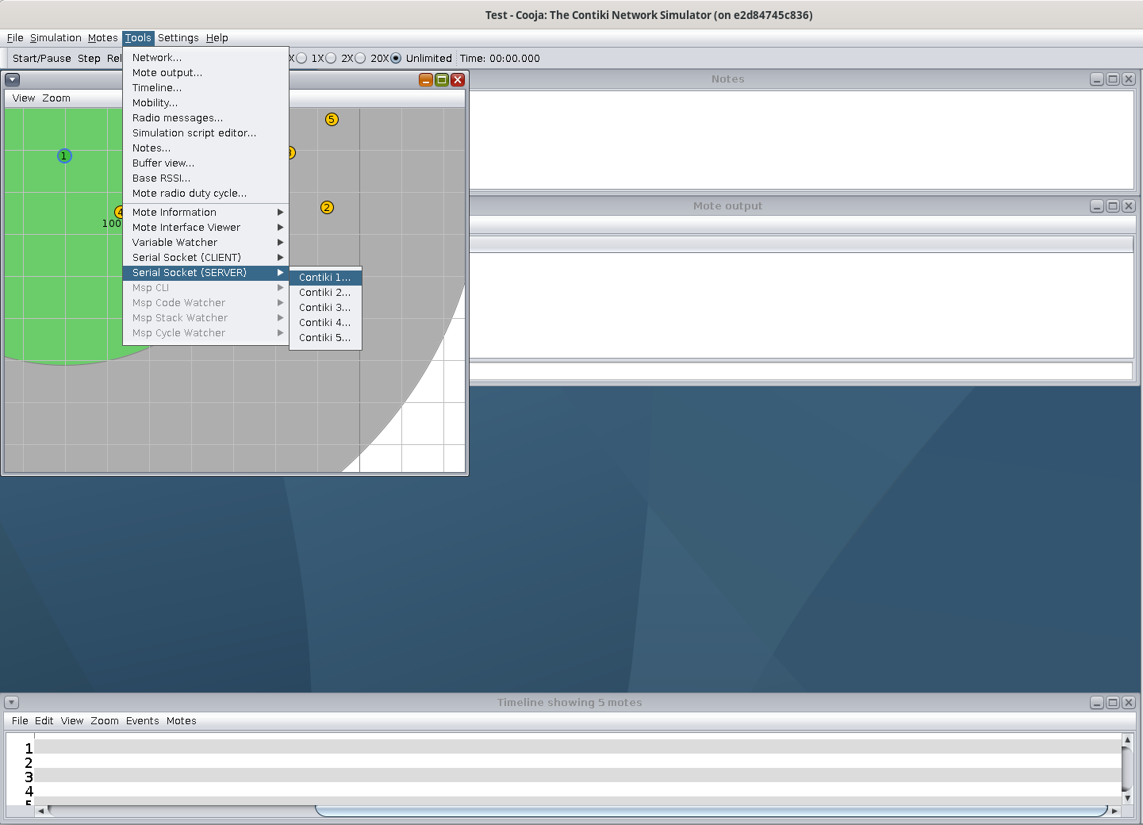Open the Help menu

[x=217, y=38]
